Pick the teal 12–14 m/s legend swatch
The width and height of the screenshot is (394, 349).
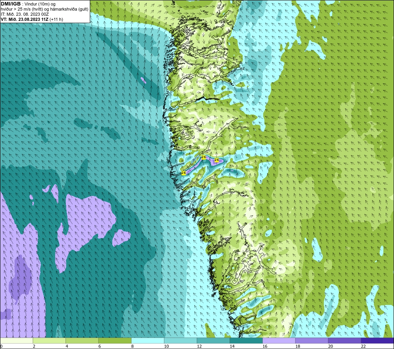pos(213,340)
